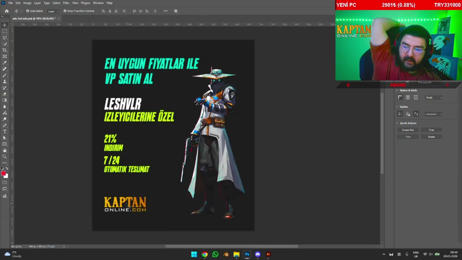The image size is (462, 260).
Task: Open the Pixels ruler units dropdown
Action: [x=433, y=97]
